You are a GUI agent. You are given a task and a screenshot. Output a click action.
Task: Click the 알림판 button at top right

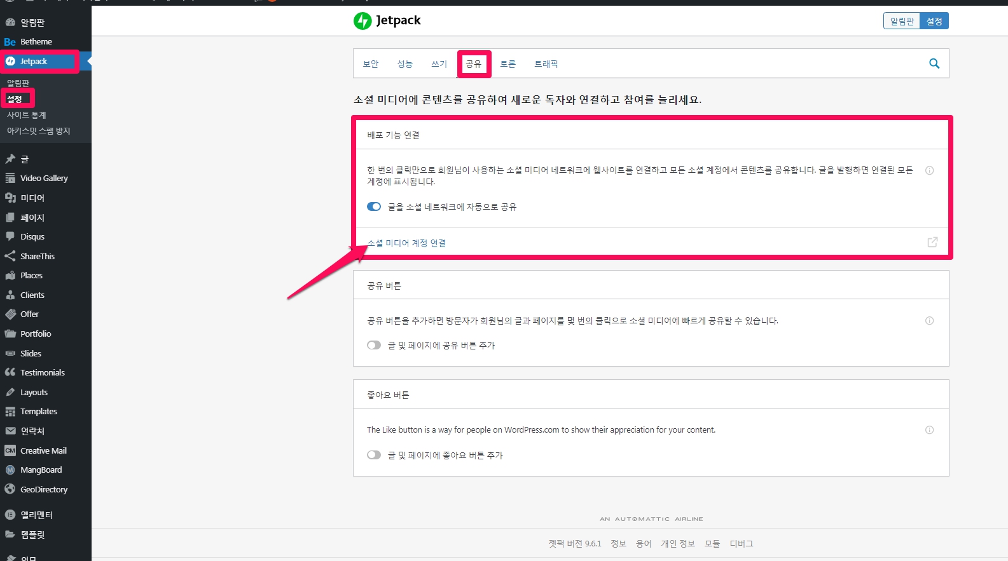click(902, 21)
